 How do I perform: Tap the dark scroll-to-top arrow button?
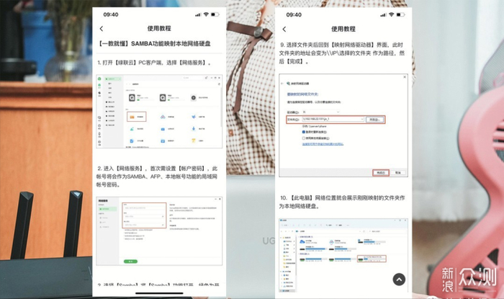pyautogui.click(x=399, y=280)
